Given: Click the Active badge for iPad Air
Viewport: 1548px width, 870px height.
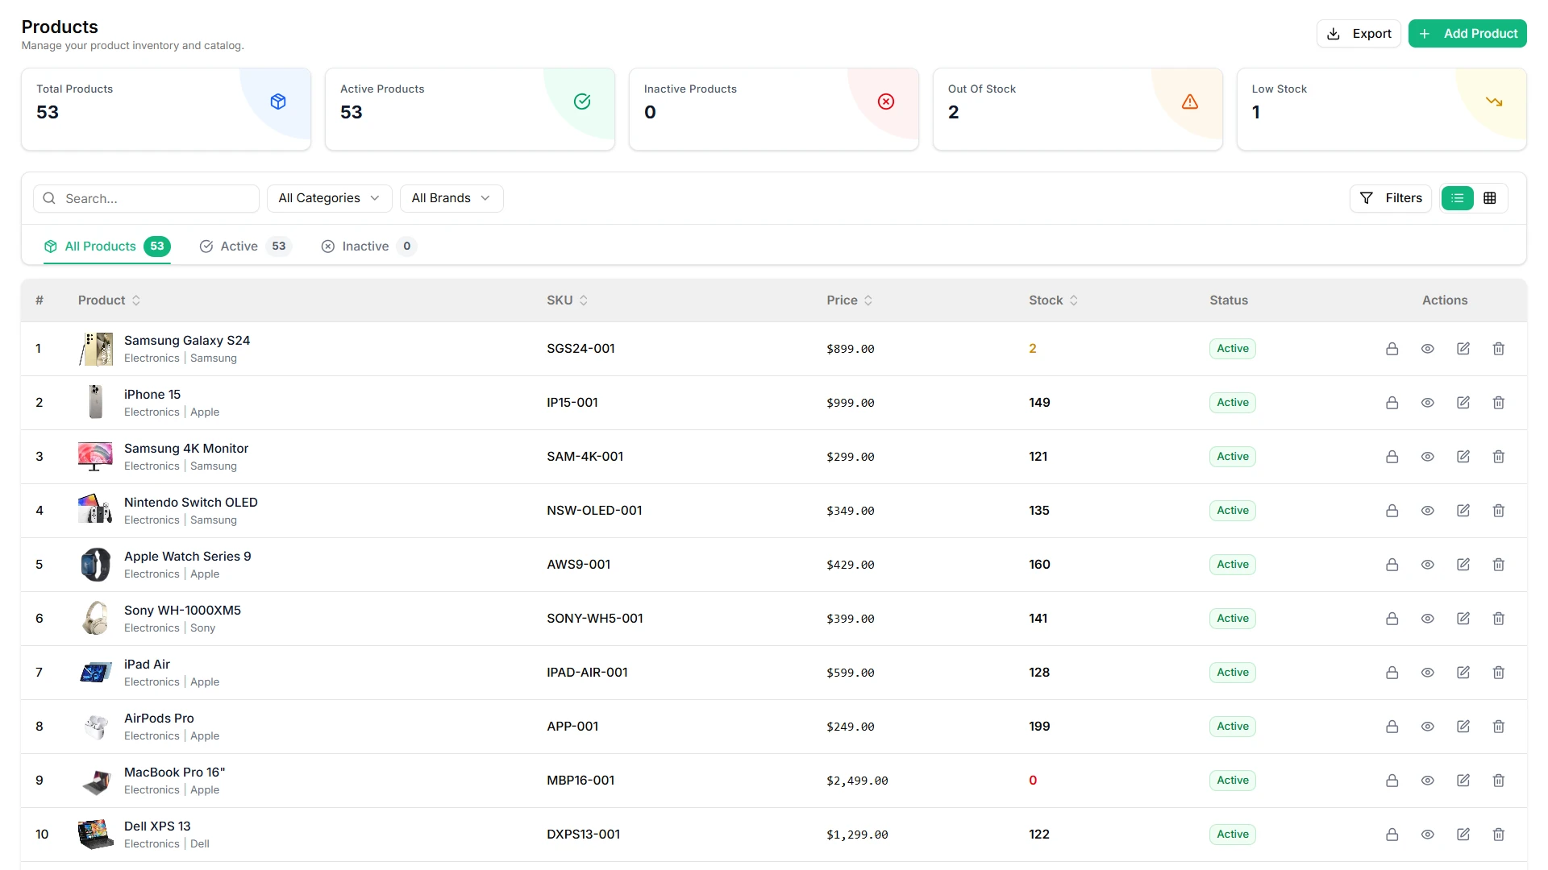Looking at the screenshot, I should point(1233,673).
